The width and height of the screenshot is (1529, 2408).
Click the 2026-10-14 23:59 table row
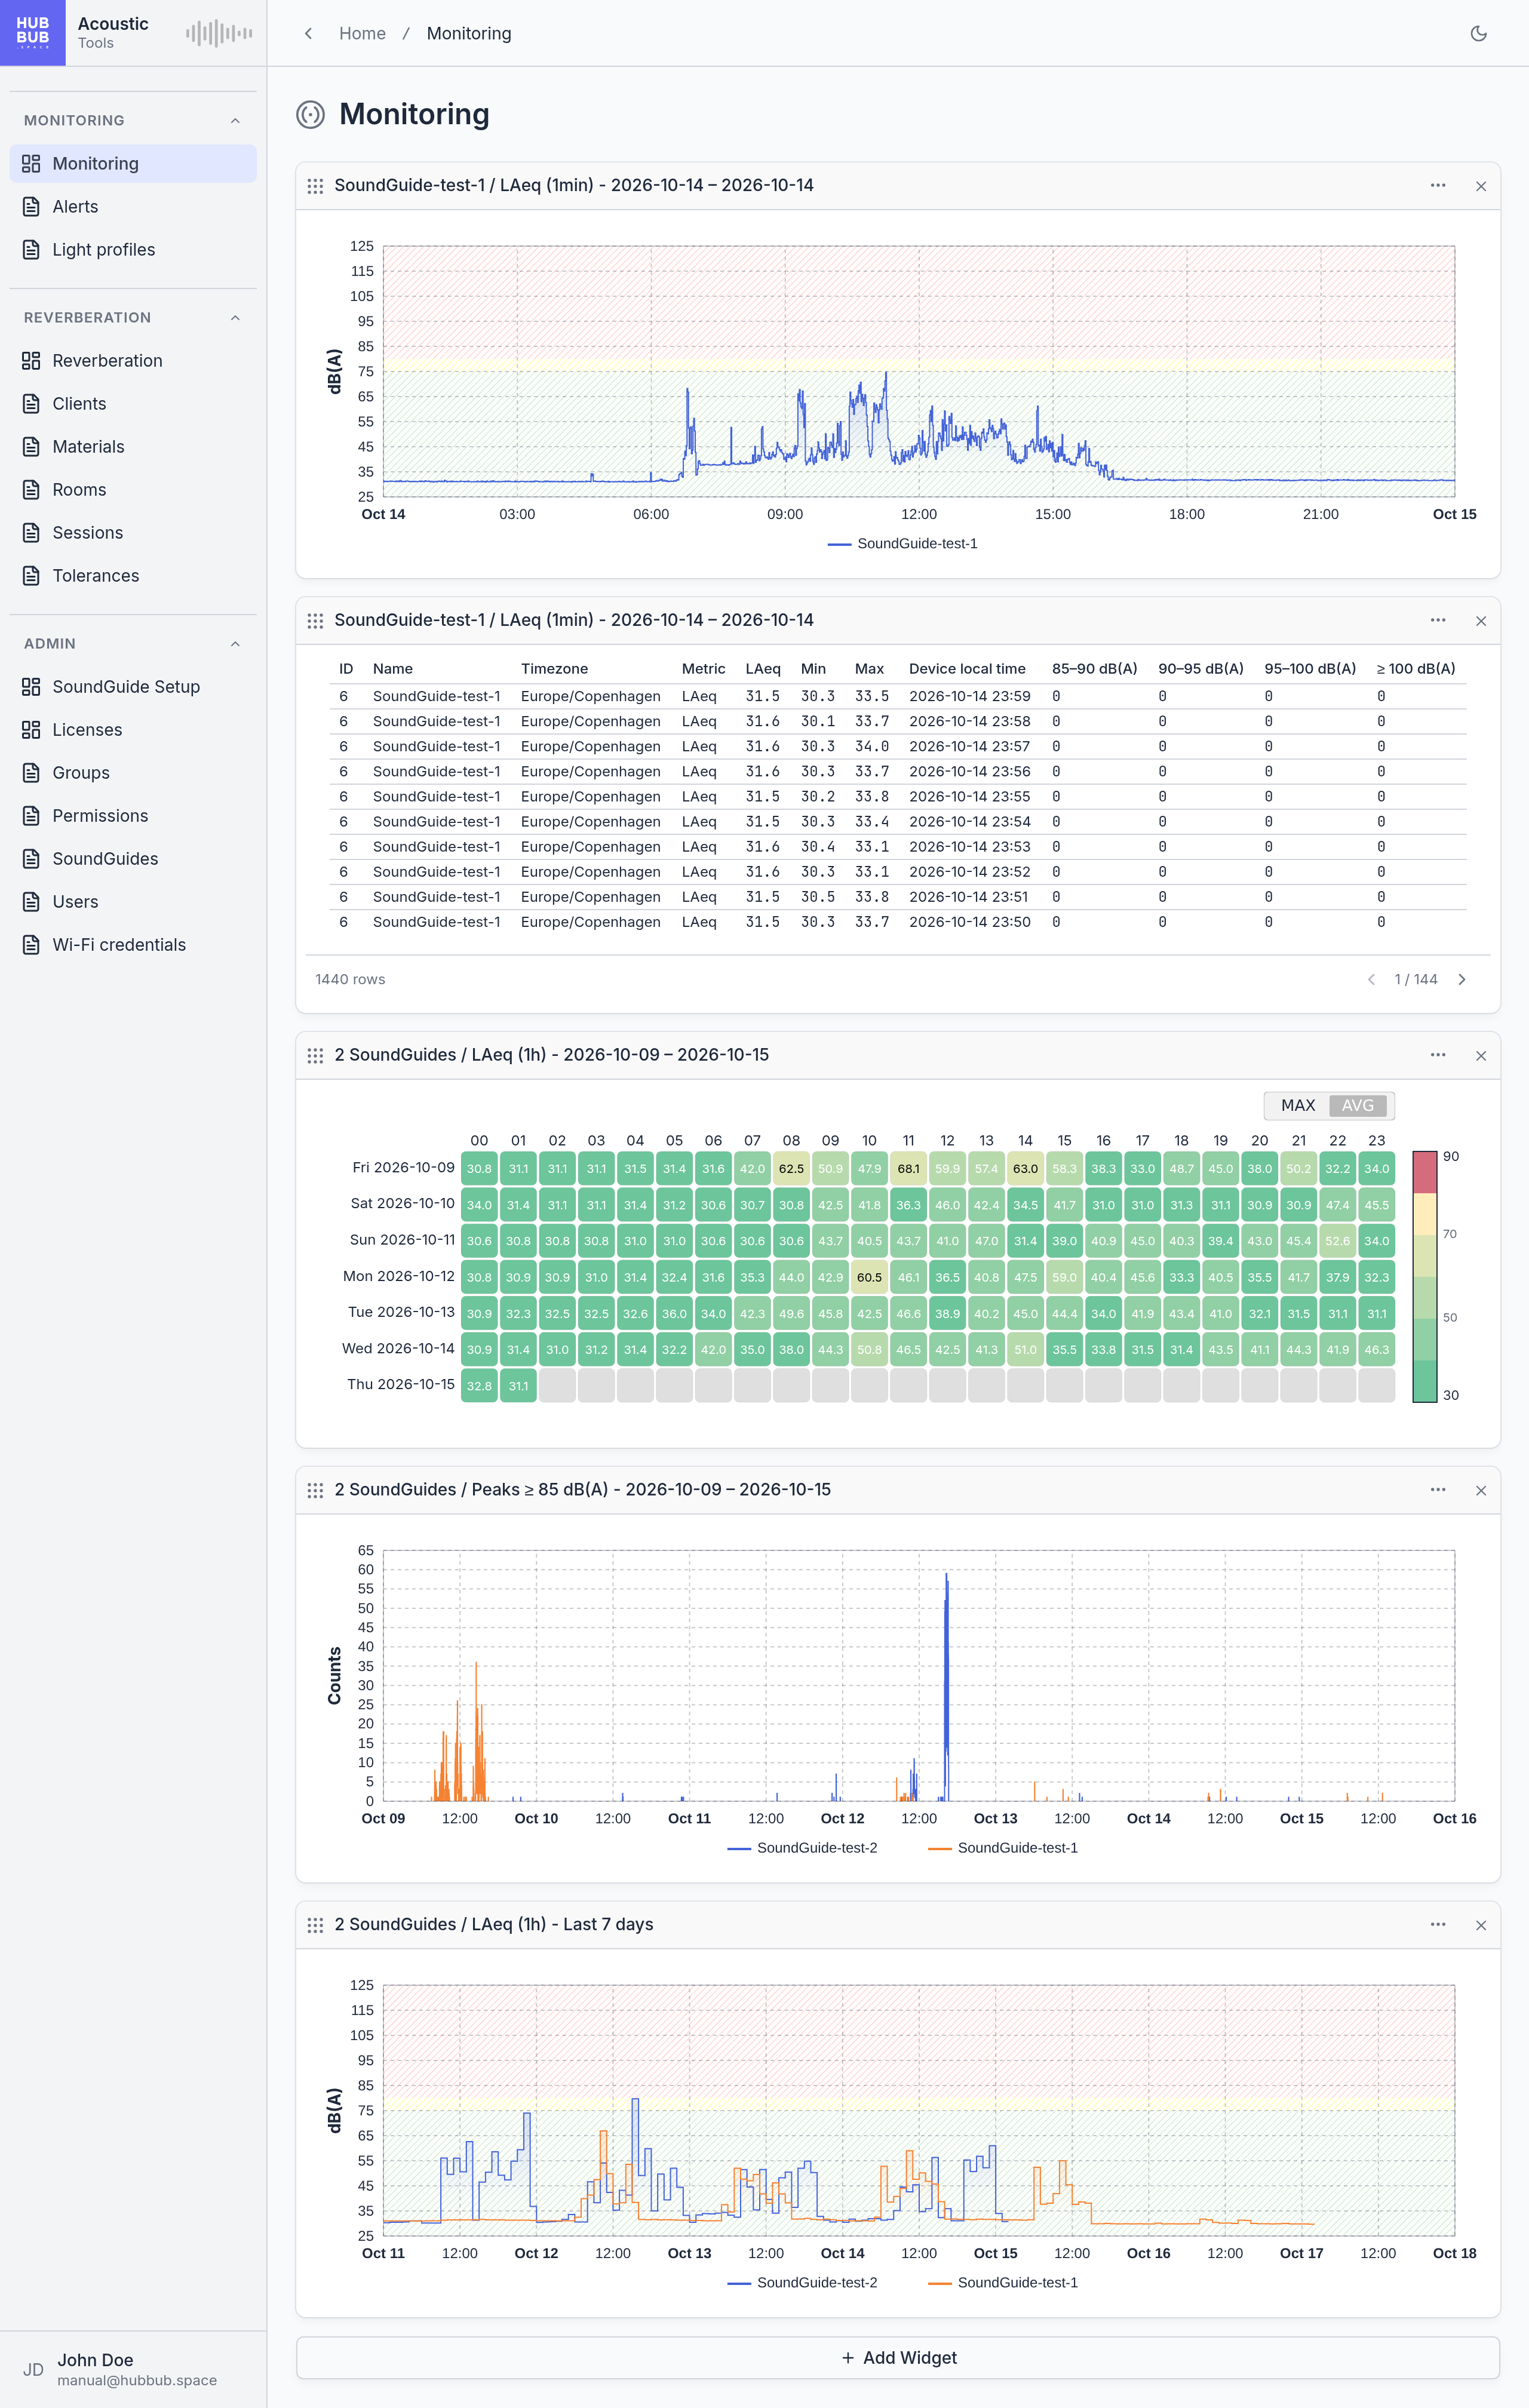(897, 696)
